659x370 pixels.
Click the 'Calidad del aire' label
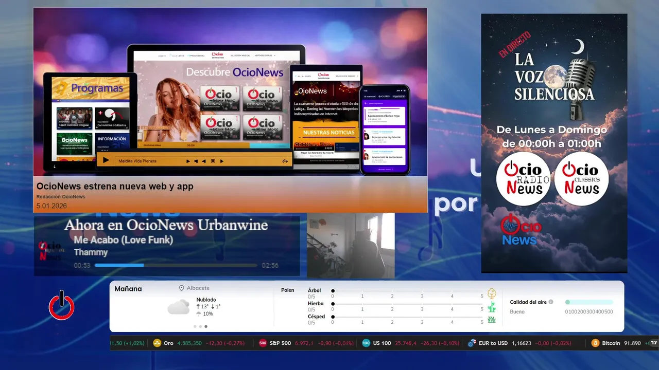528,302
